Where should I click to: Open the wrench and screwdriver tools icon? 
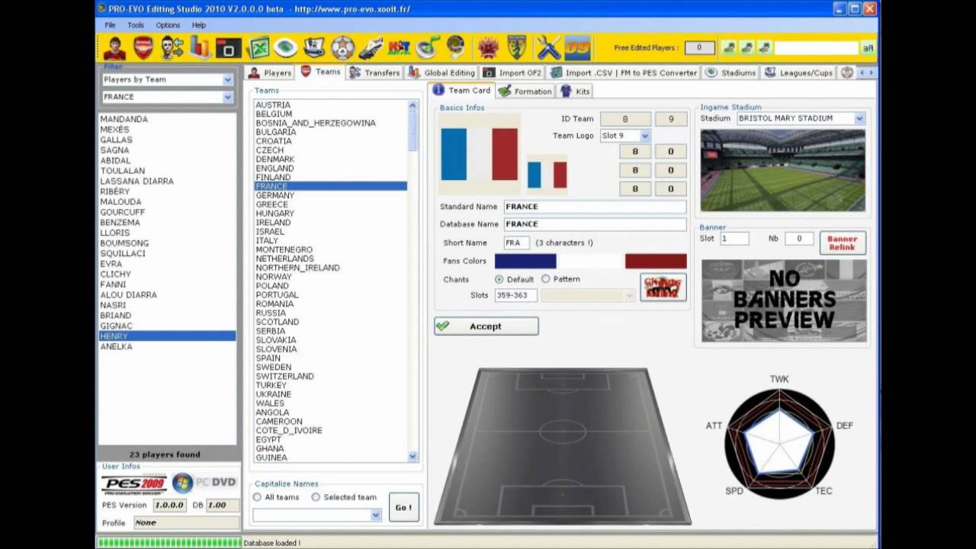(x=548, y=48)
